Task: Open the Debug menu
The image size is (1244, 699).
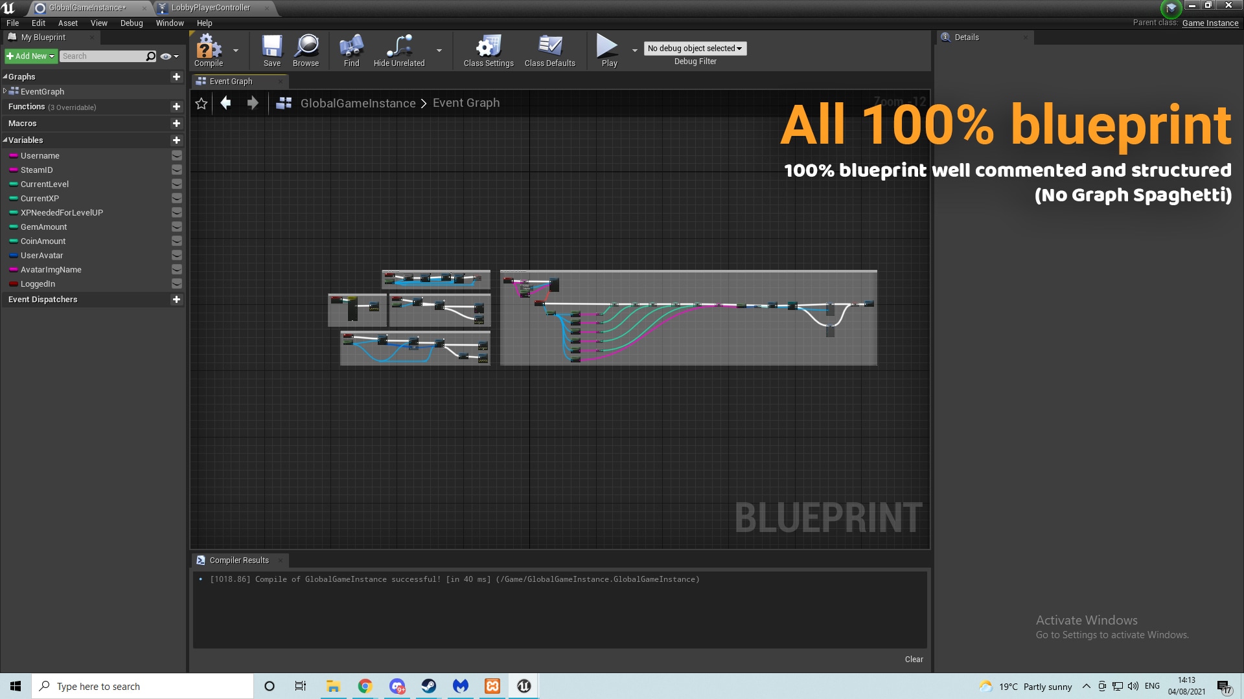Action: 132,23
